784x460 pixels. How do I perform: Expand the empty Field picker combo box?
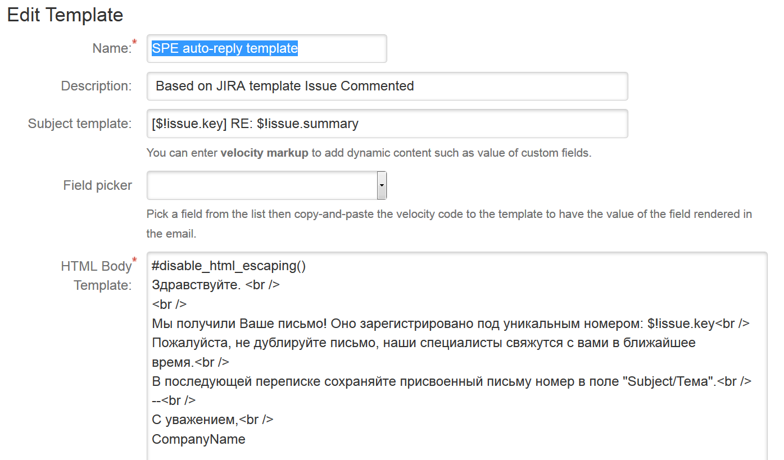264,185
